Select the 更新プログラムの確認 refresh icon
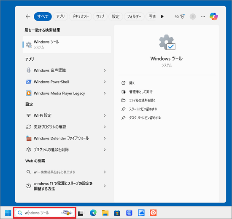The width and height of the screenshot is (232, 219). pos(29,127)
